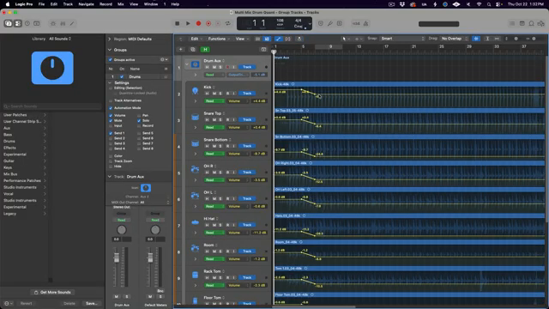Click the Room track icon
The height and width of the screenshot is (309, 549).
[195, 249]
